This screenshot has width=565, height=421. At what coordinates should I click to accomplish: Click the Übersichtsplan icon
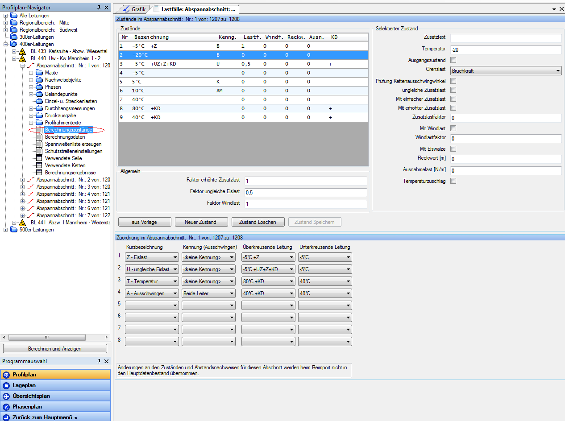tap(6, 396)
